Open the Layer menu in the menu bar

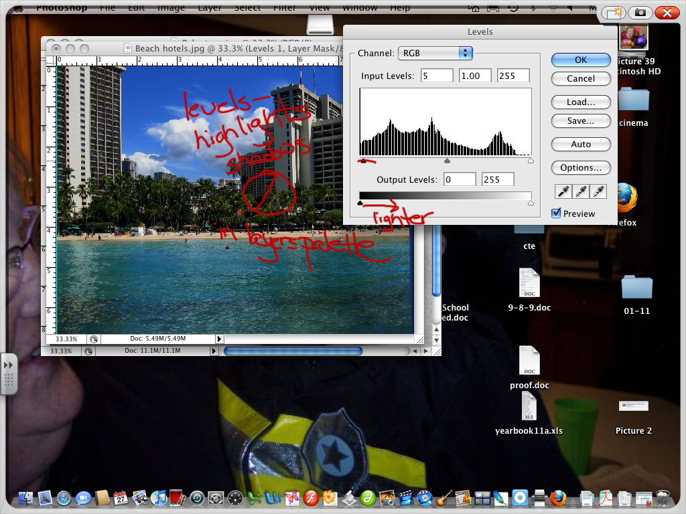pyautogui.click(x=210, y=7)
